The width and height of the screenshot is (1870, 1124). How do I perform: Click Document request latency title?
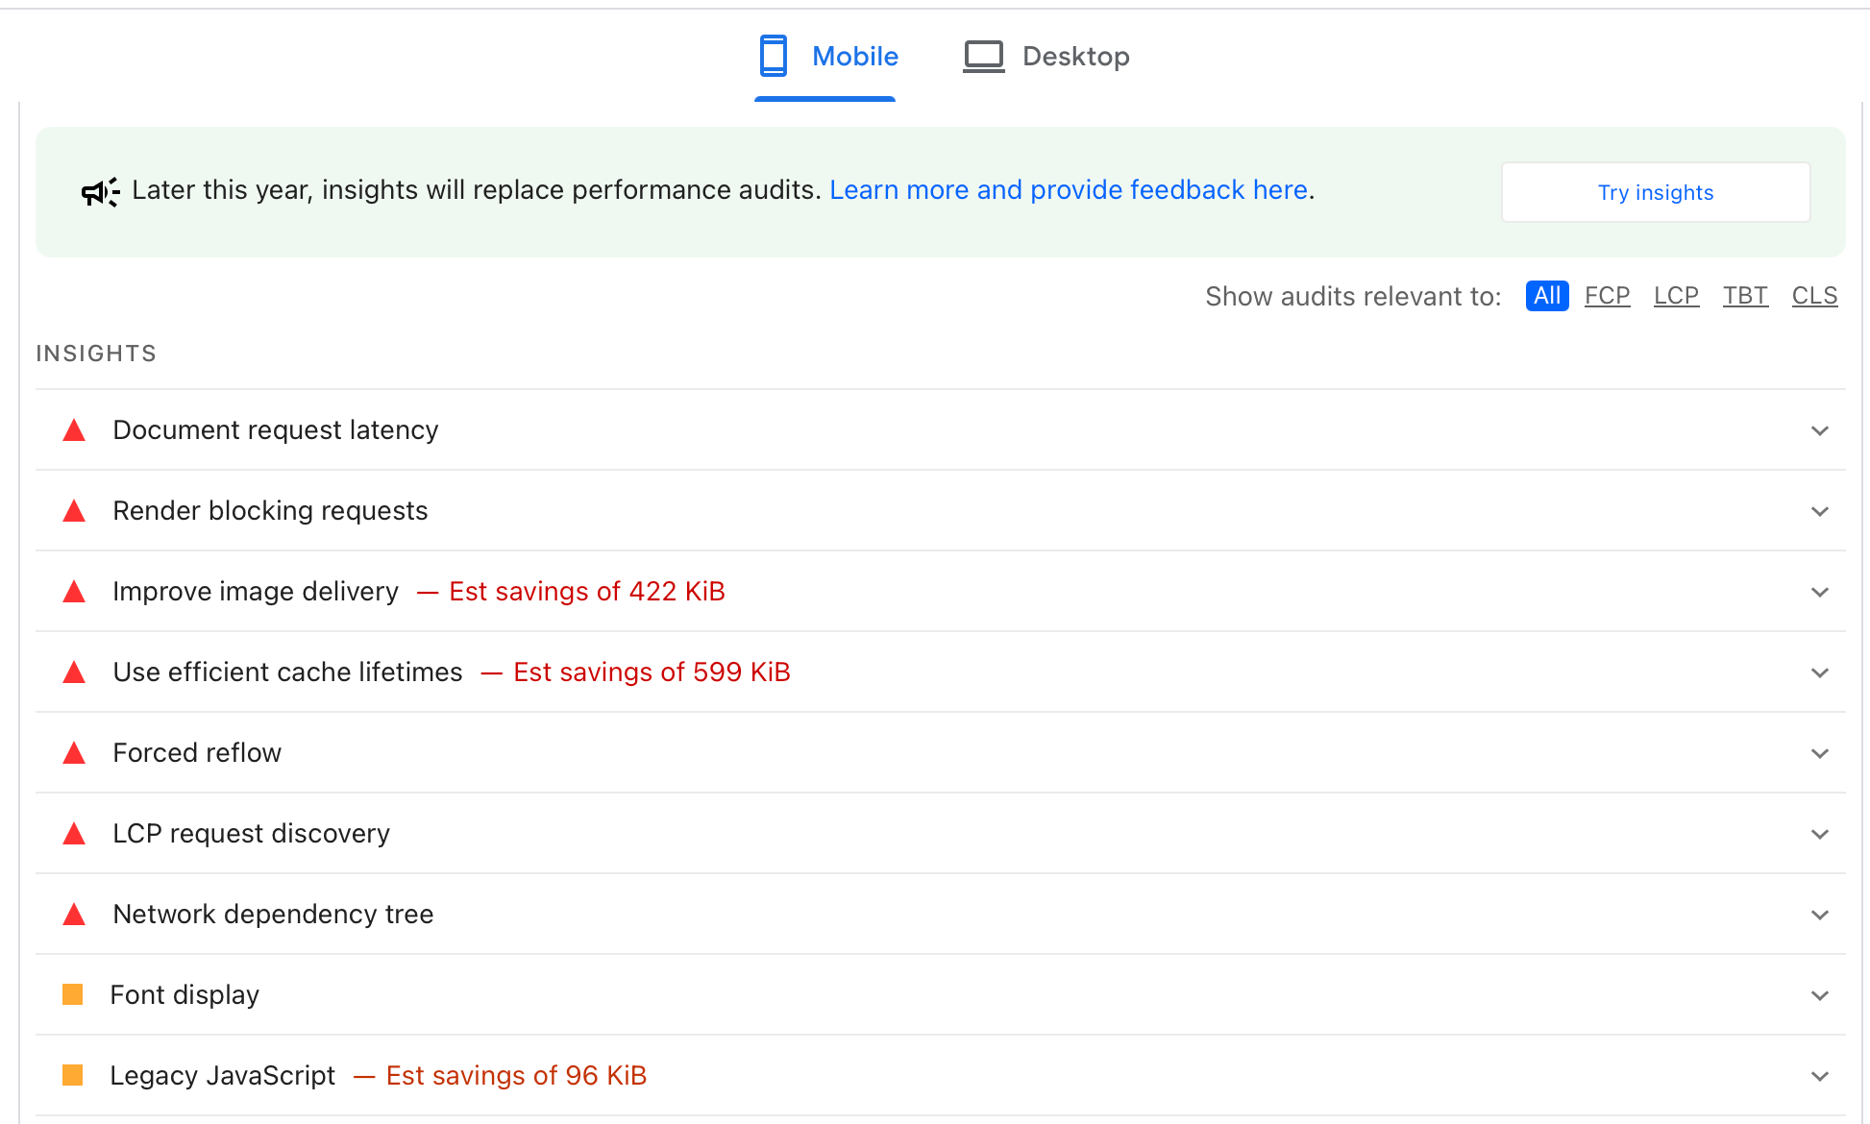(276, 430)
